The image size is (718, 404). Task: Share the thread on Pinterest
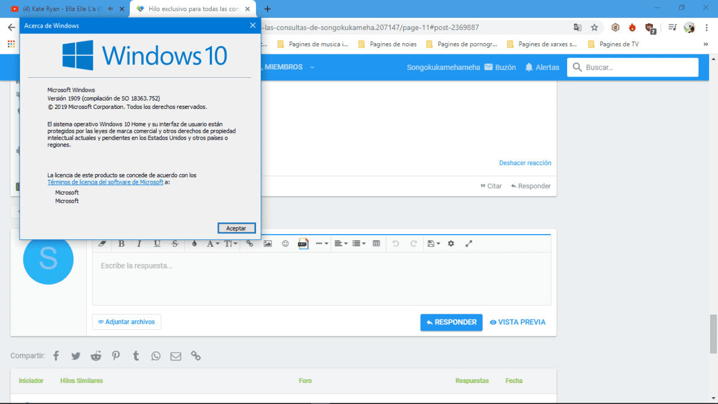[115, 356]
